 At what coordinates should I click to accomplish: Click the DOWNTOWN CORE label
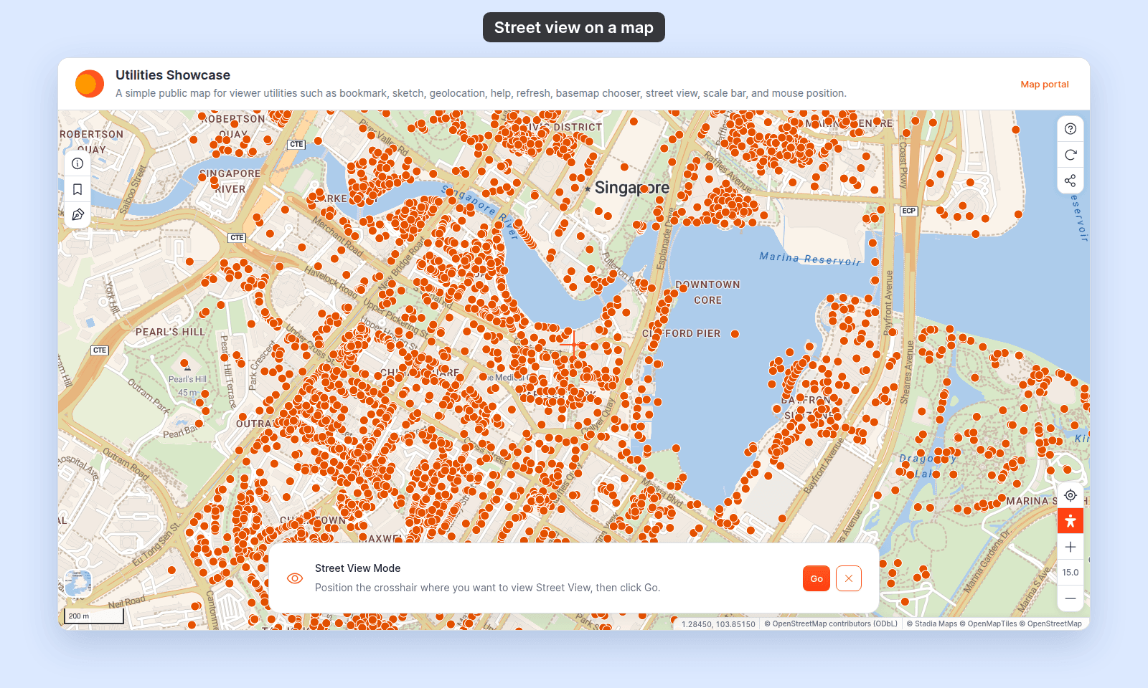click(707, 292)
